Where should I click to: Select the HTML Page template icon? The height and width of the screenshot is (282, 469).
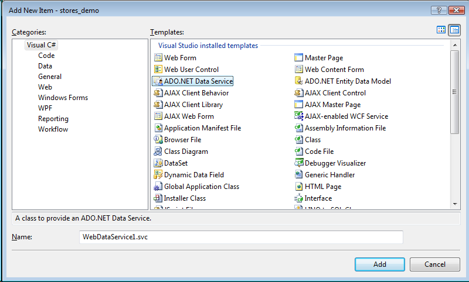[298, 187]
